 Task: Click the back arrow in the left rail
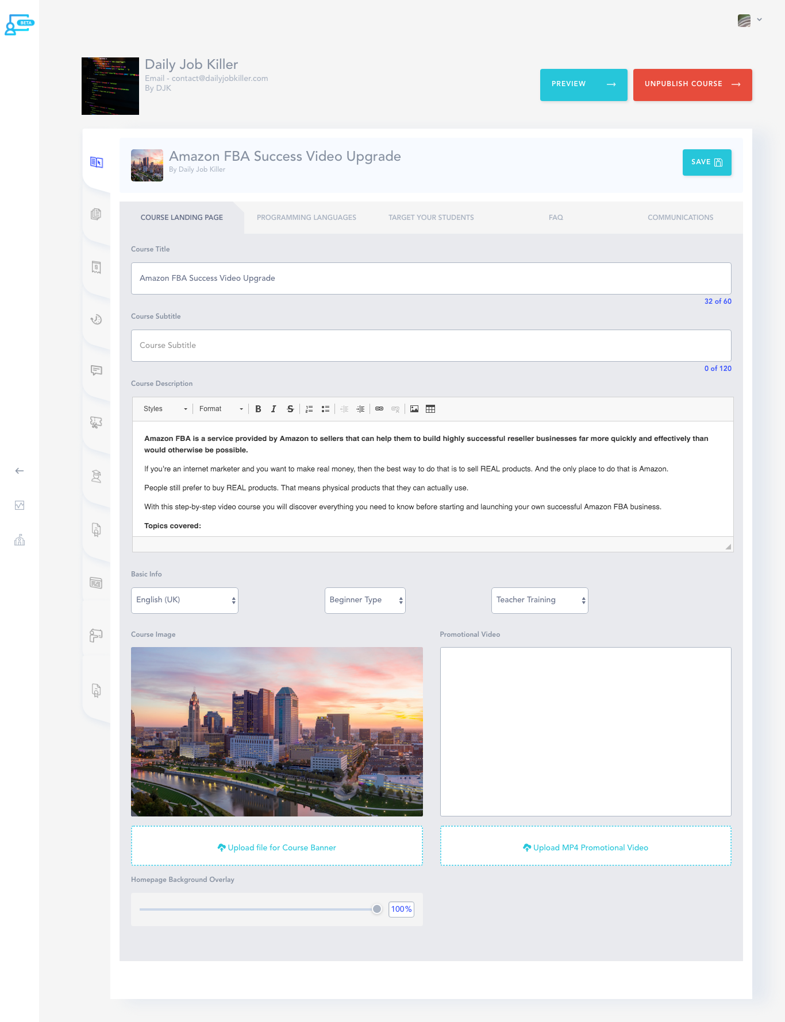click(x=20, y=471)
